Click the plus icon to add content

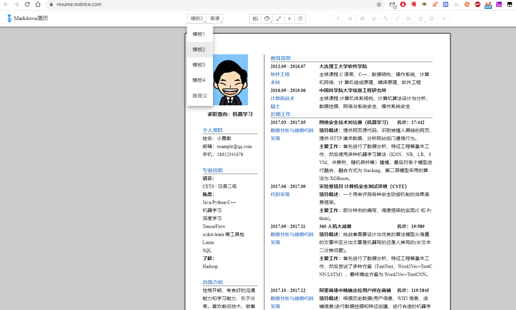tap(289, 19)
